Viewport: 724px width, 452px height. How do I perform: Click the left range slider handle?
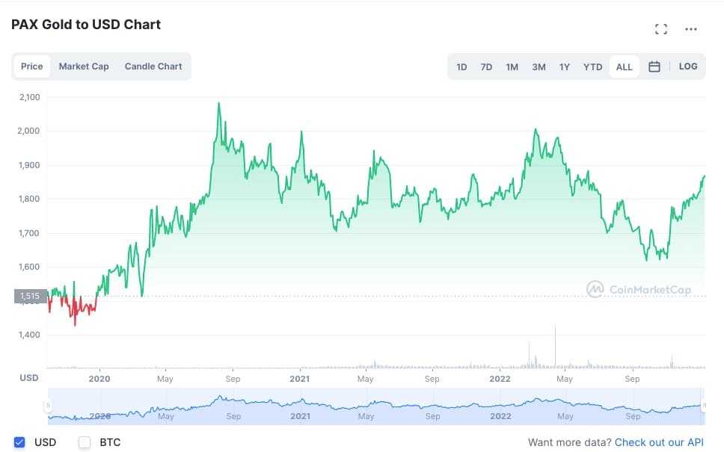point(48,406)
